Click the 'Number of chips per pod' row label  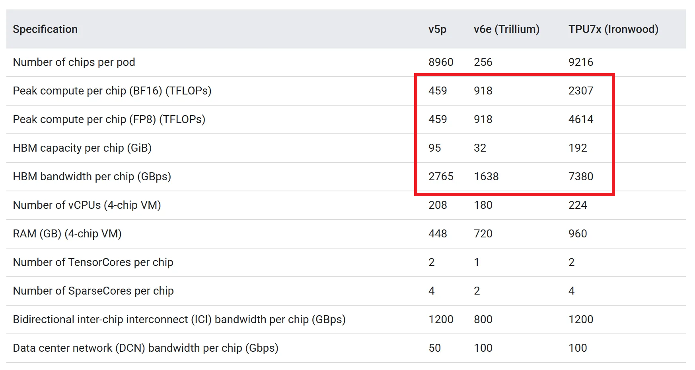pyautogui.click(x=74, y=62)
